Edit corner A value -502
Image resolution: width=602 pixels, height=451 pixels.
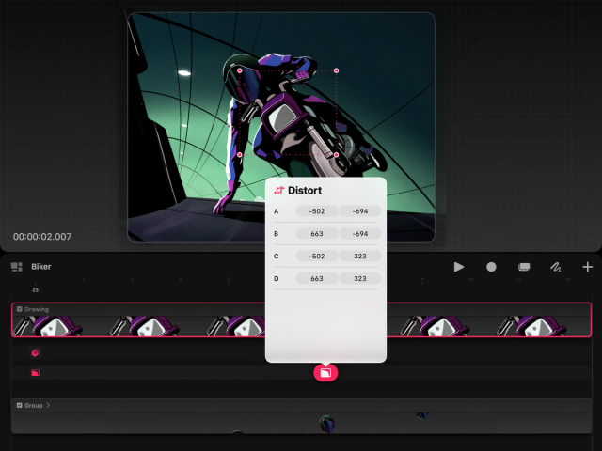(317, 211)
